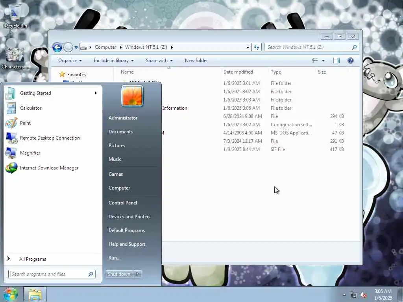
Task: Click the network tray icon
Action: pyautogui.click(x=354, y=295)
